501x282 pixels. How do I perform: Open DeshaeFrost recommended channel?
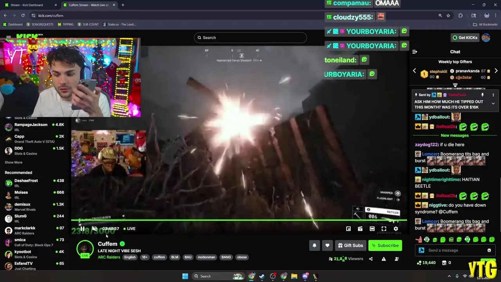click(x=34, y=183)
